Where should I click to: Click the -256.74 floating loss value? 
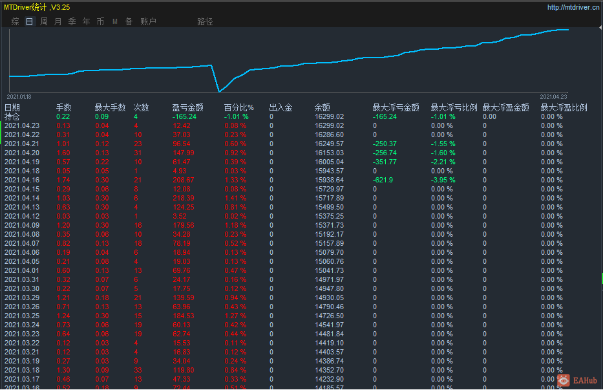[x=385, y=153]
